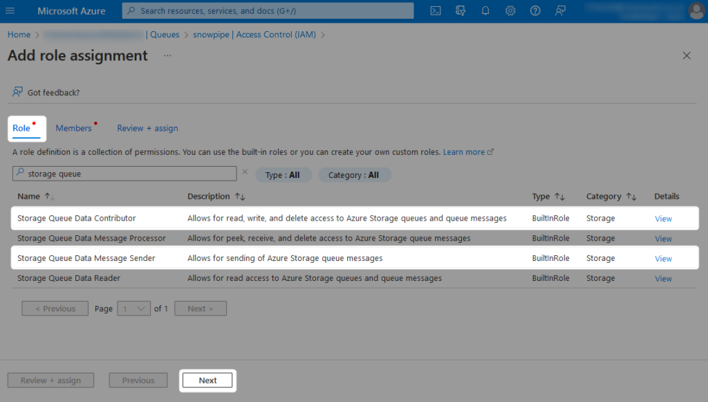Click the Next button at the bottom
The width and height of the screenshot is (708, 402).
207,380
